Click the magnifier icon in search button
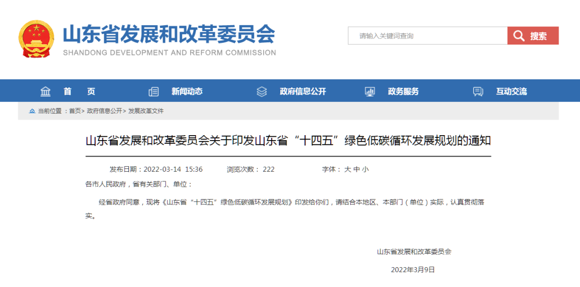 pyautogui.click(x=519, y=36)
